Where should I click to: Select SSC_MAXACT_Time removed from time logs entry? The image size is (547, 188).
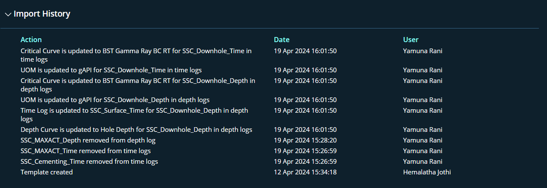point(85,151)
